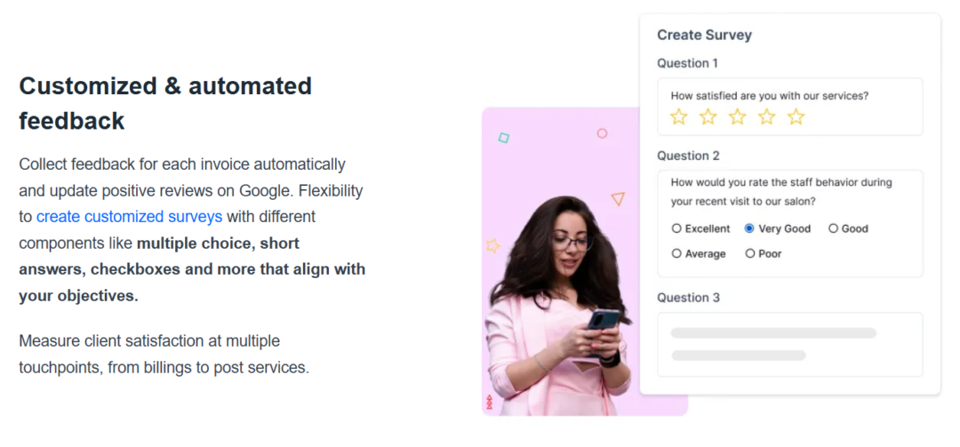The image size is (960, 447).
Task: Open the create customized surveys link
Action: [129, 216]
